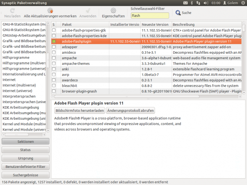Open the mail indicator in top panel
The height and width of the screenshot is (185, 247).
click(185, 3)
